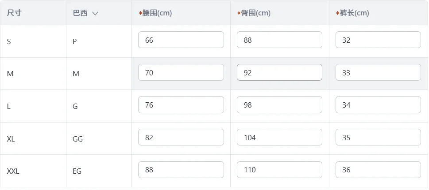Click the 裤长(cm) column header
The height and width of the screenshot is (190, 429).
point(354,13)
